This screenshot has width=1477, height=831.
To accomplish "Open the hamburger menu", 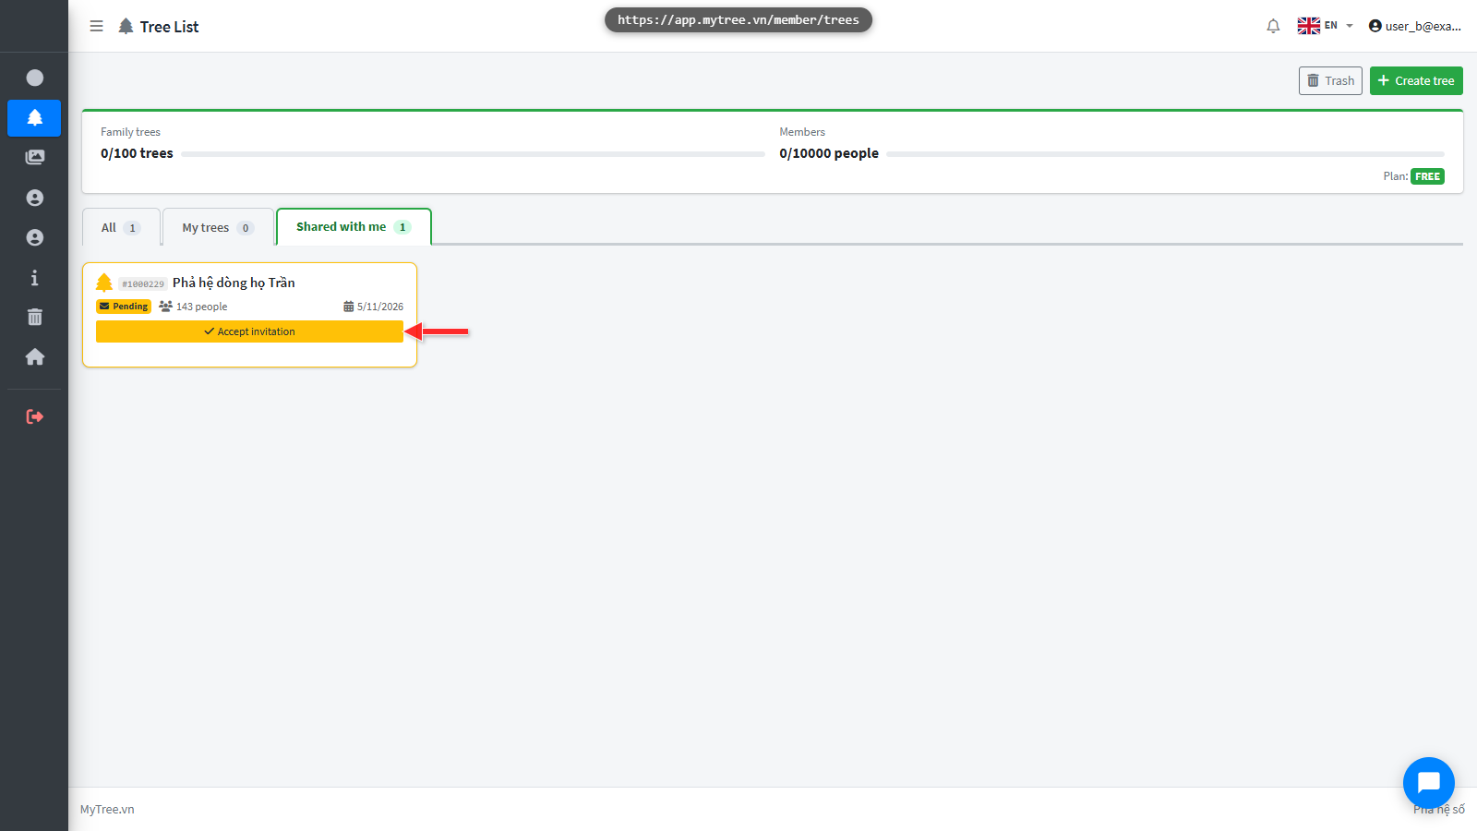I will pos(96,26).
